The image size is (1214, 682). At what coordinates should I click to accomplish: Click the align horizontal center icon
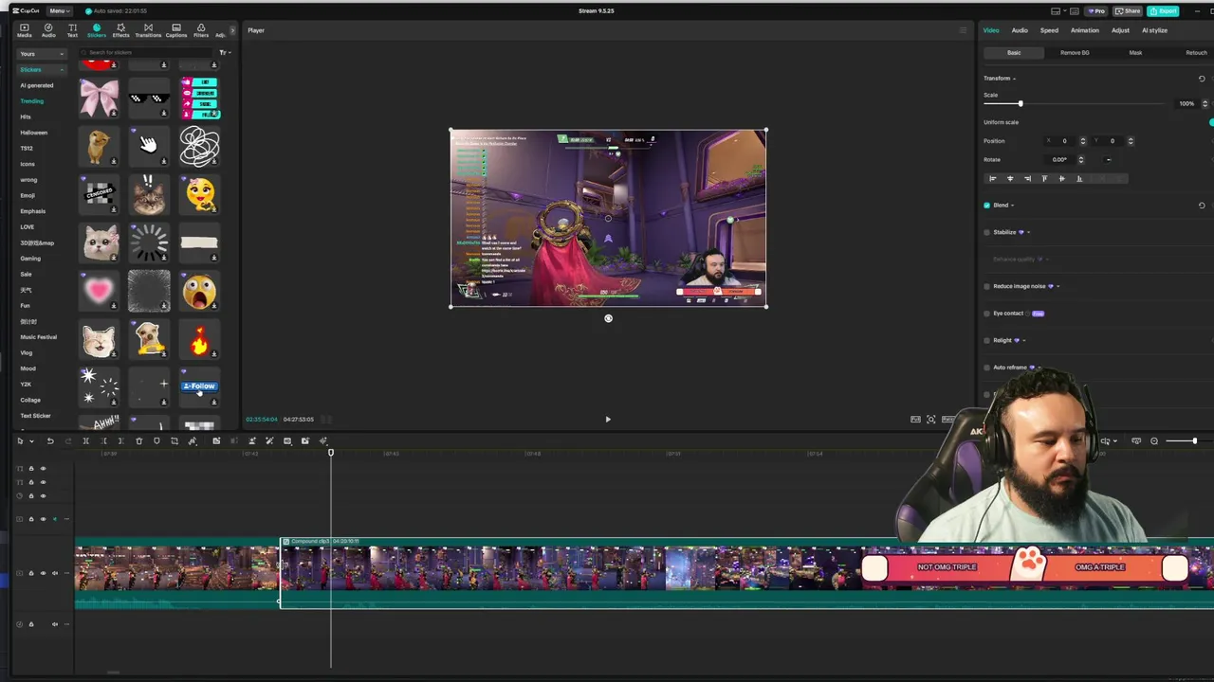(x=1010, y=178)
